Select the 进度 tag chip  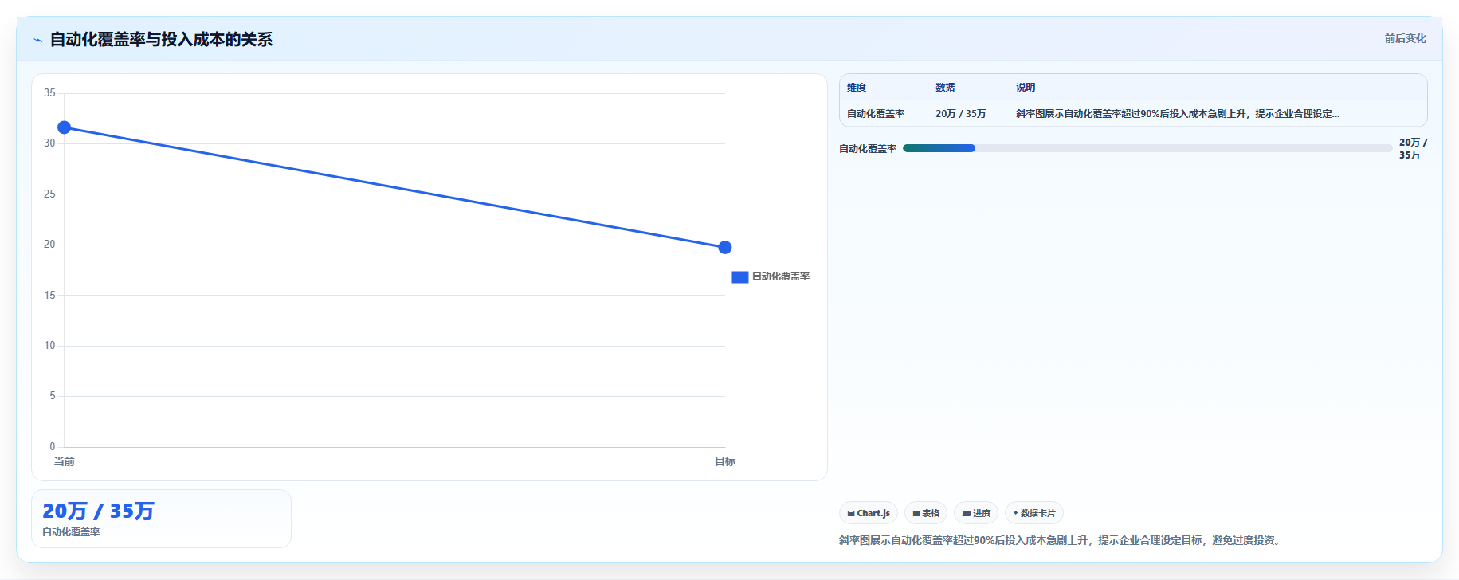tap(976, 513)
